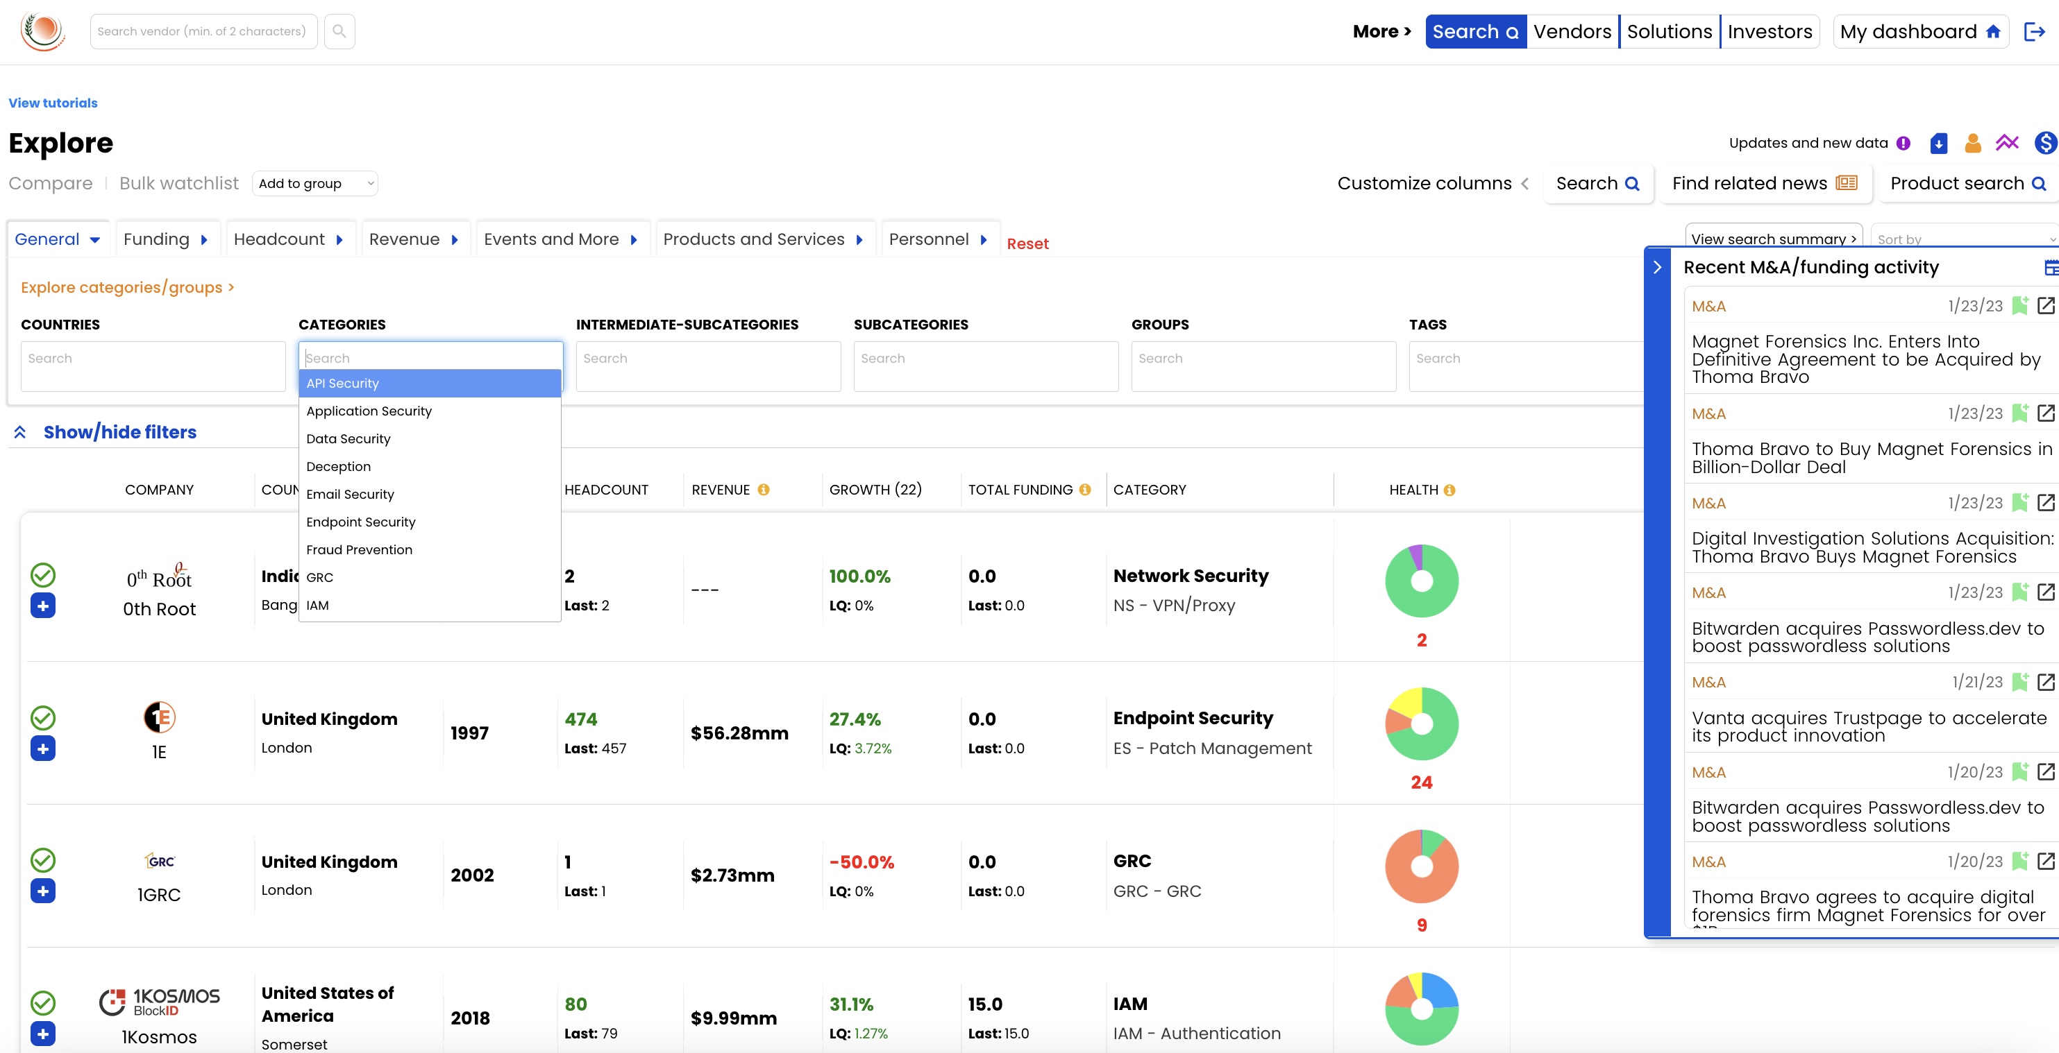Switch to the Vendors navigation tab
Screen dimensions: 2059x1053
click(1572, 31)
